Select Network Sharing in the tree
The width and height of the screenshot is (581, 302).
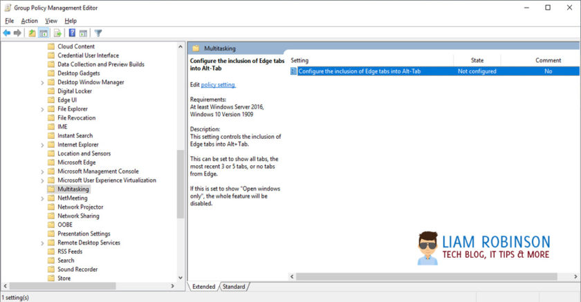pos(78,216)
